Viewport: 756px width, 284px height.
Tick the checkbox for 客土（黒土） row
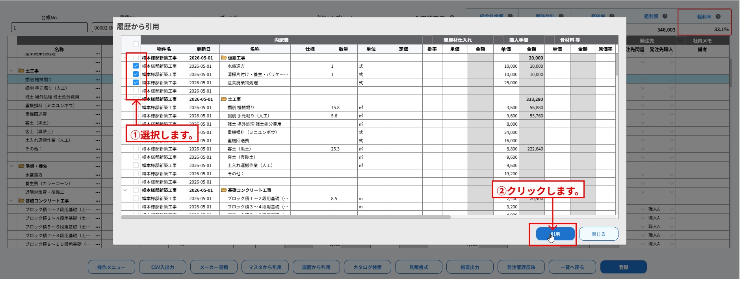pyautogui.click(x=136, y=148)
